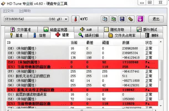Click the green disk monitor chart icon
The width and height of the screenshot is (169, 111).
[46, 29]
